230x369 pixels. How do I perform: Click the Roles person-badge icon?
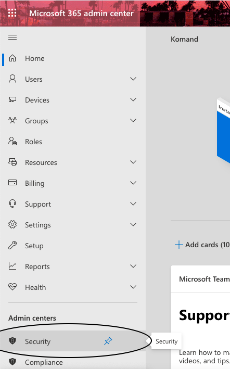point(12,141)
